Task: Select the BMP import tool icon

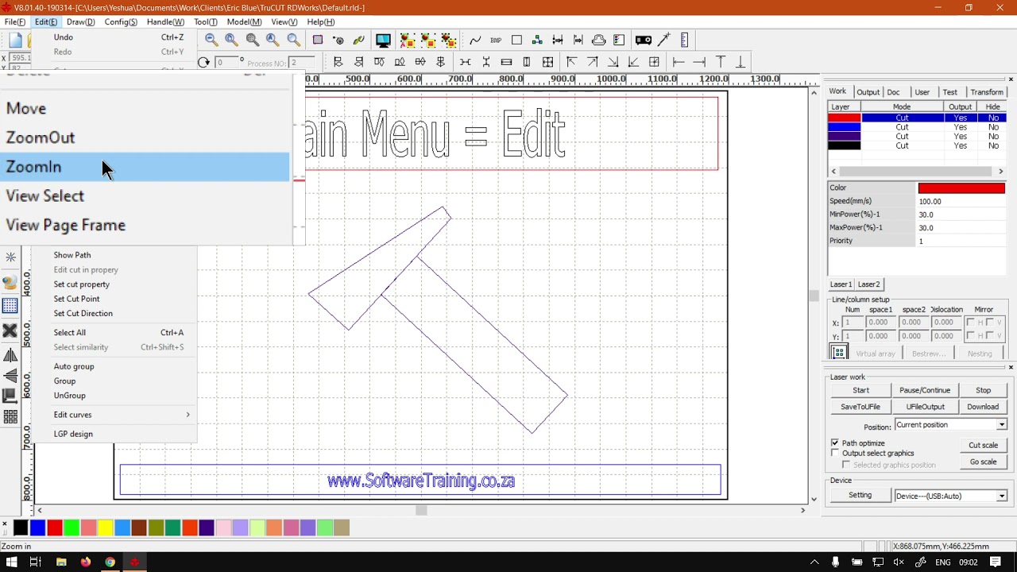Action: [x=496, y=40]
